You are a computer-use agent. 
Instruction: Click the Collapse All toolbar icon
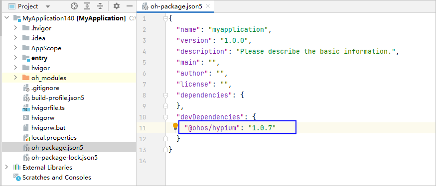[x=100, y=6]
